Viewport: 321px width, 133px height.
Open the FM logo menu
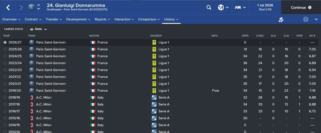(240, 7)
